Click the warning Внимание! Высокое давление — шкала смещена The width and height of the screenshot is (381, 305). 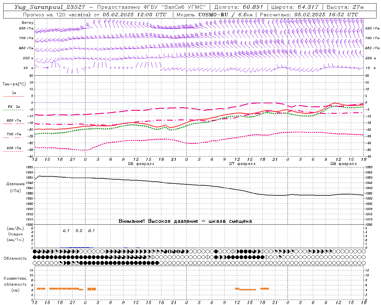point(185,221)
